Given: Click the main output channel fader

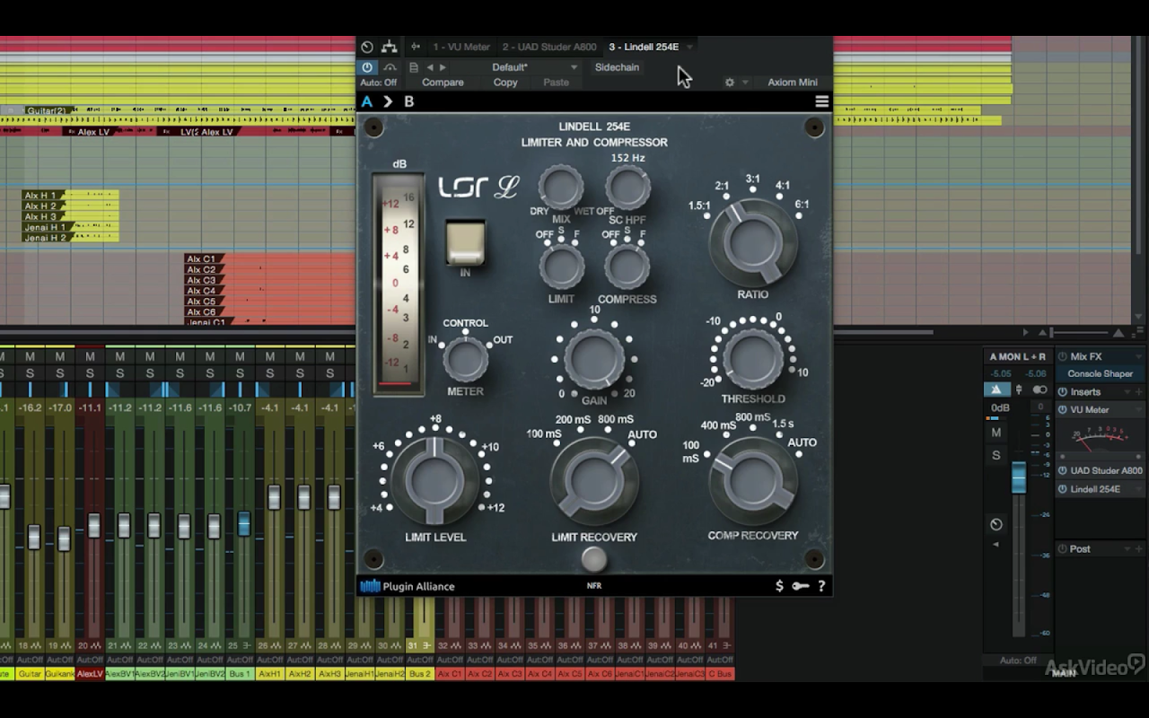Looking at the screenshot, I should click(x=1018, y=477).
